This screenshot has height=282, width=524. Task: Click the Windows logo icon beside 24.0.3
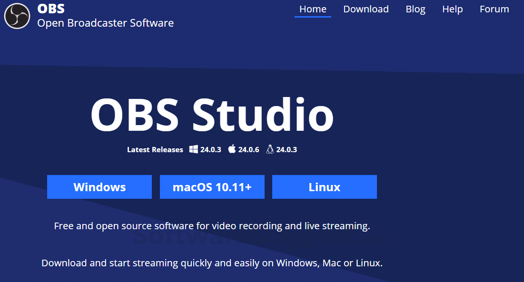(194, 149)
